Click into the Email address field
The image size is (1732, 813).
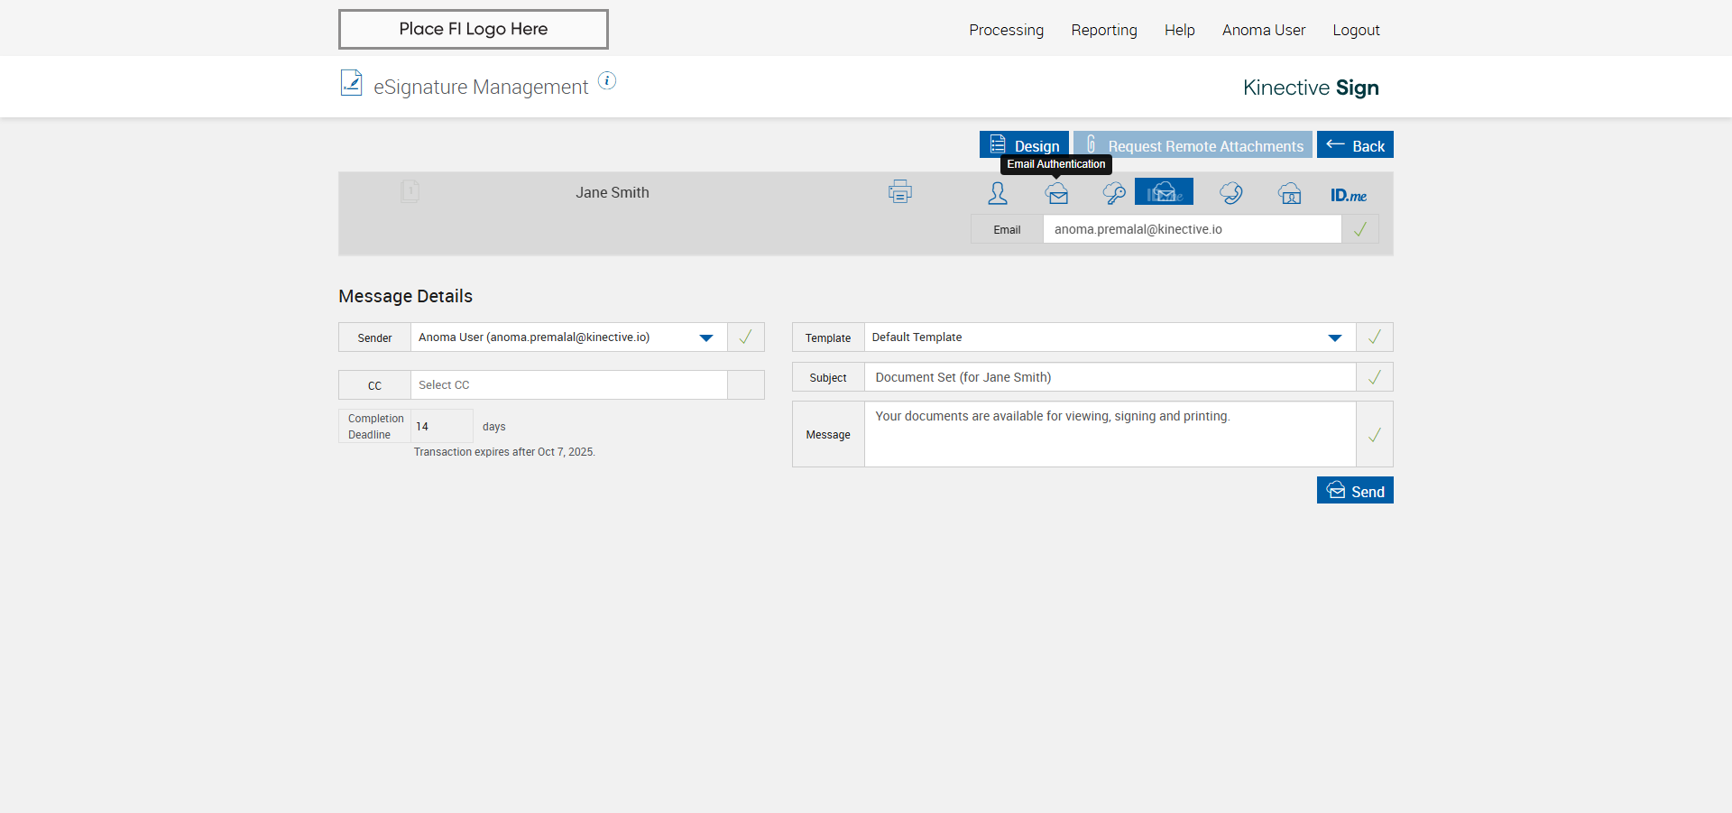pyautogui.click(x=1192, y=229)
